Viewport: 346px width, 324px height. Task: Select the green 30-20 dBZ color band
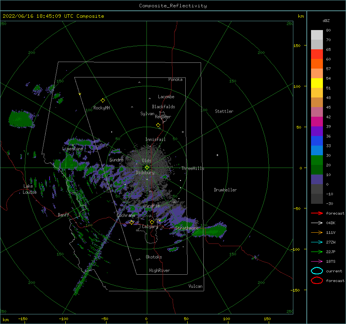pos(317,160)
